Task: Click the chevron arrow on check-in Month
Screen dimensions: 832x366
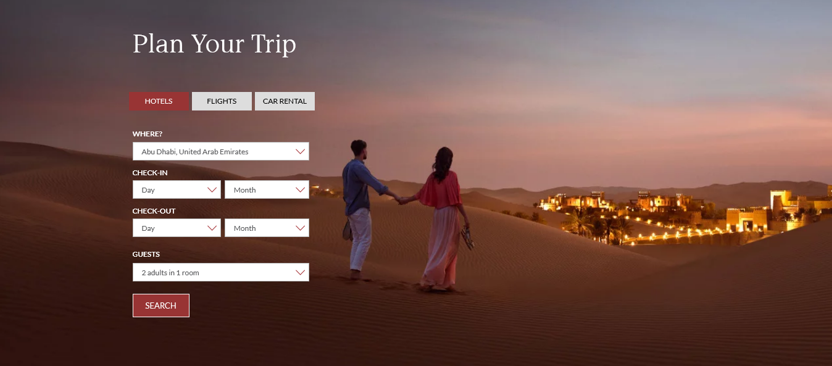Action: coord(301,190)
